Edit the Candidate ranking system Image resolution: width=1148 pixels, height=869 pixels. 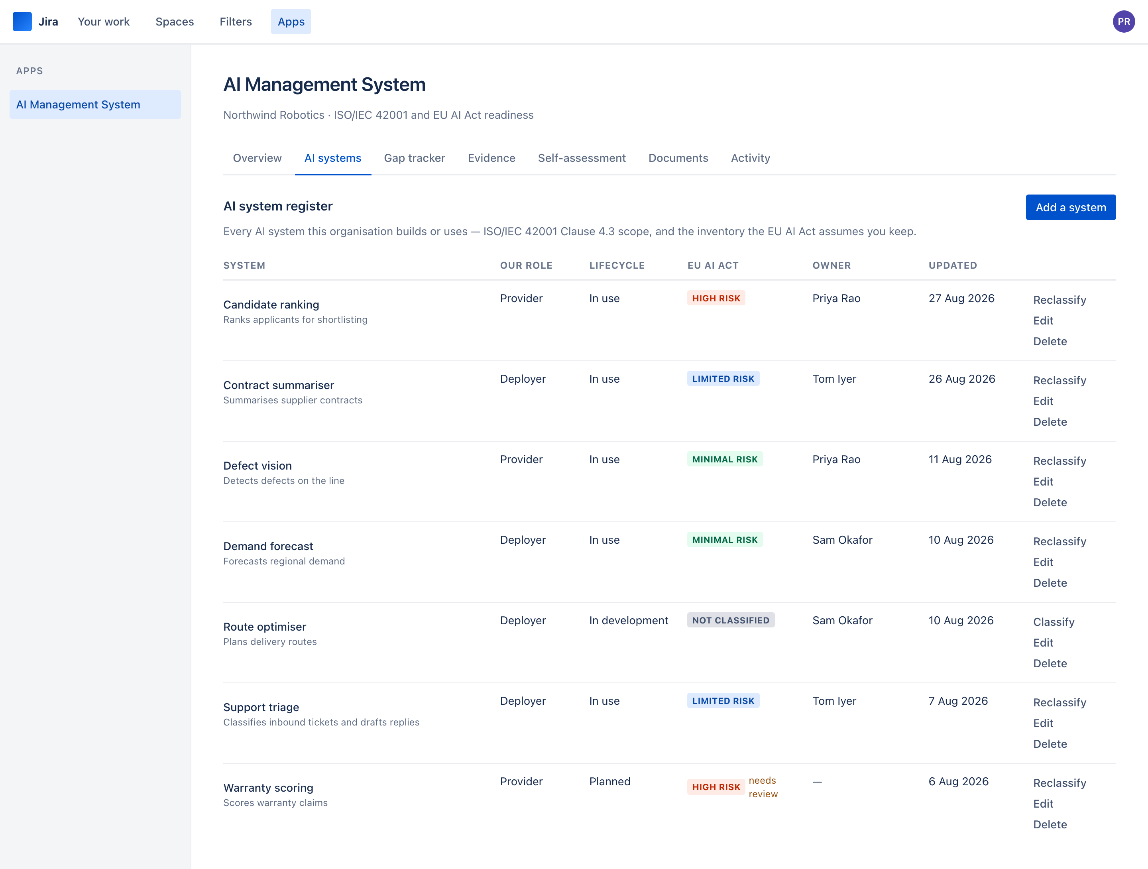[1043, 321]
